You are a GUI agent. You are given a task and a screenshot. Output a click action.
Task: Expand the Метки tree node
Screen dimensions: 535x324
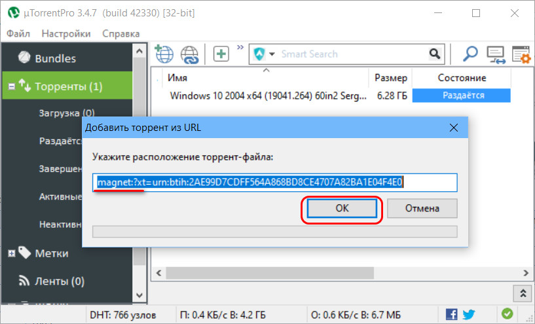coord(12,253)
